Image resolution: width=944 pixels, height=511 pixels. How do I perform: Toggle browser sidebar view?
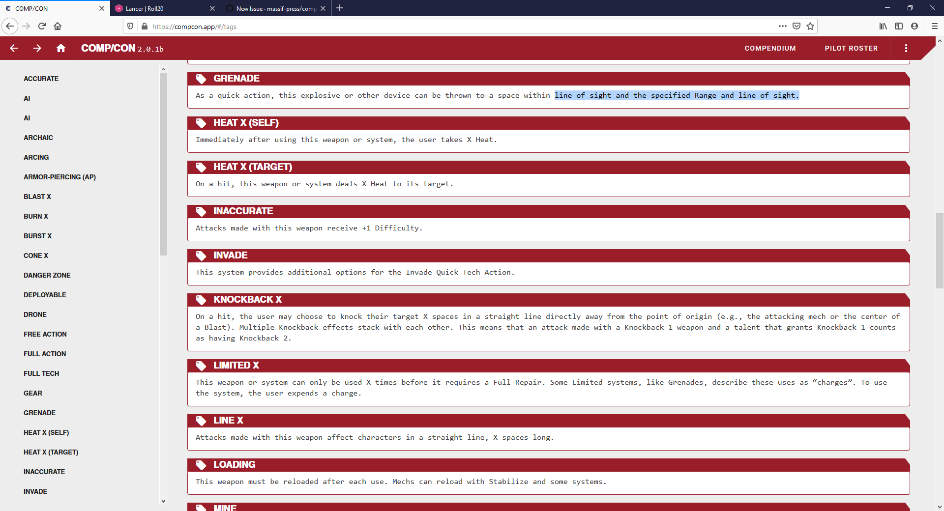click(899, 26)
